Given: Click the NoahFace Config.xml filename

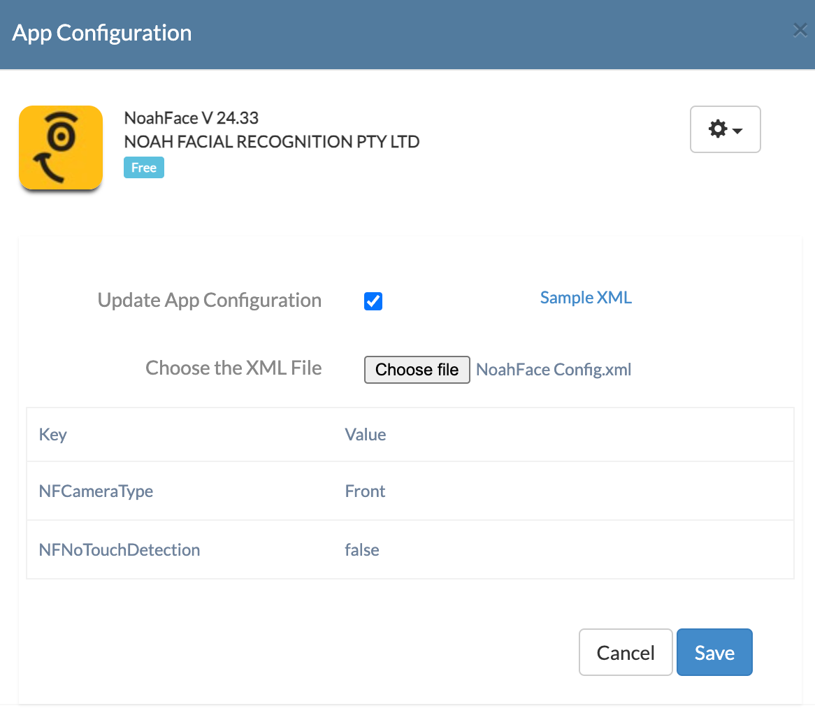Looking at the screenshot, I should coord(554,370).
